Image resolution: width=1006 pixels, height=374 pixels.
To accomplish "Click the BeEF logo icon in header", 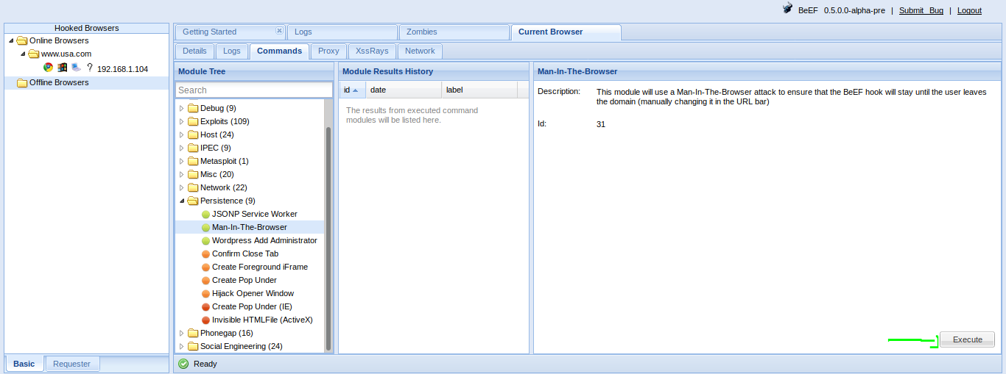I will 787,9.
